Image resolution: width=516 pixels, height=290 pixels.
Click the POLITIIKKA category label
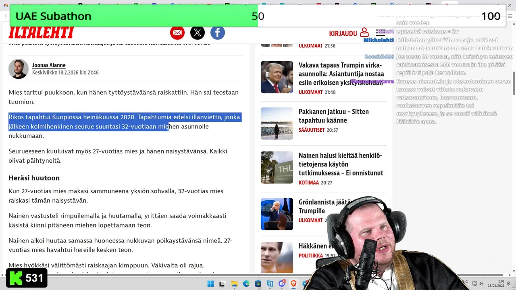click(x=311, y=256)
